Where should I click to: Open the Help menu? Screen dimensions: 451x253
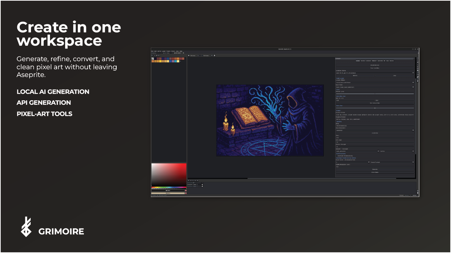(x=181, y=51)
